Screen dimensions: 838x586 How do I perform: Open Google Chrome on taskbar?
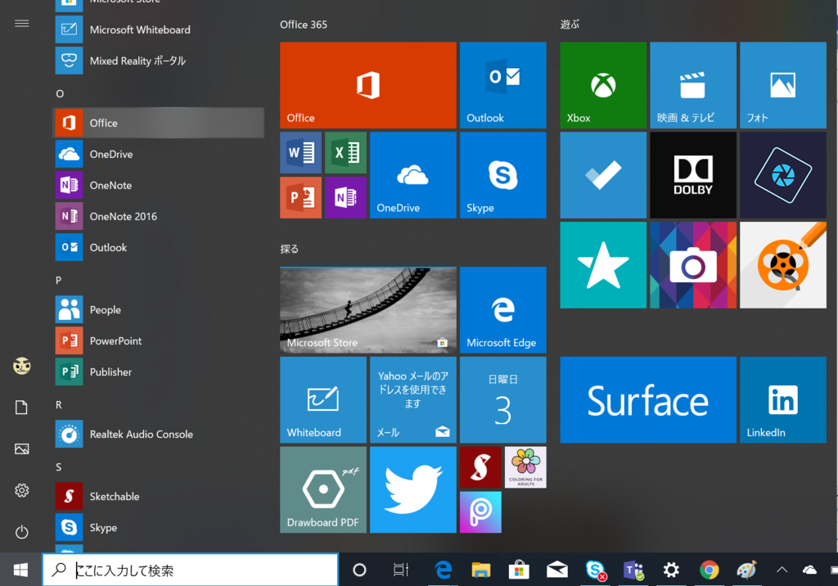(710, 570)
